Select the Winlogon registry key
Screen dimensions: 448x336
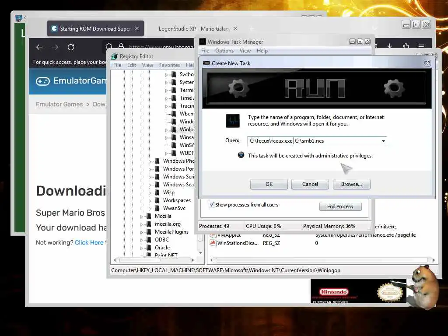187,129
